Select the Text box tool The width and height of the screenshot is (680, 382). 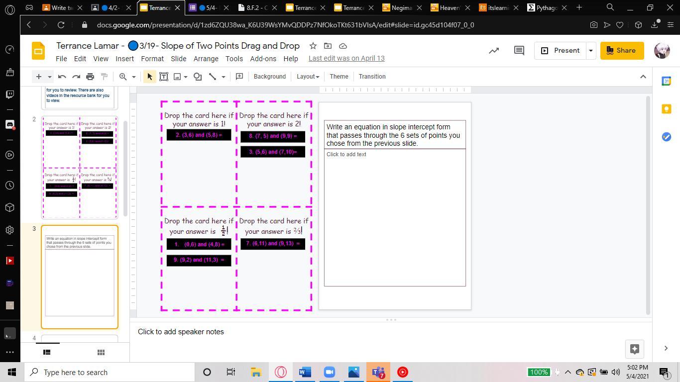coord(163,77)
